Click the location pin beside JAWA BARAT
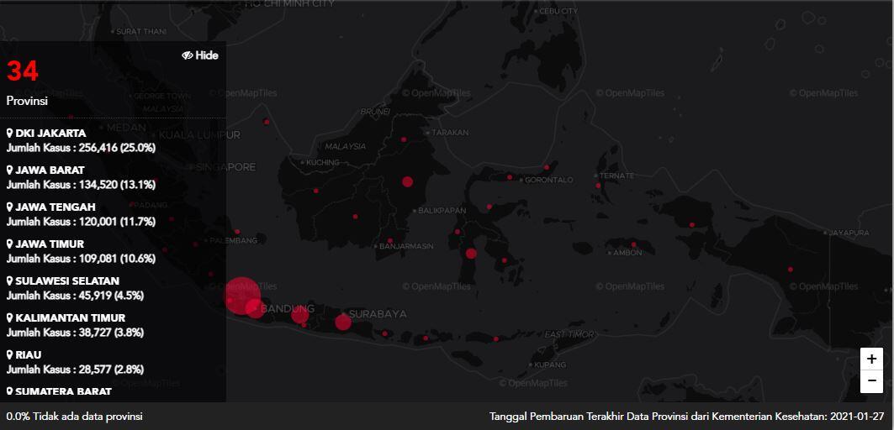Screen dimensions: 894x430 point(10,170)
